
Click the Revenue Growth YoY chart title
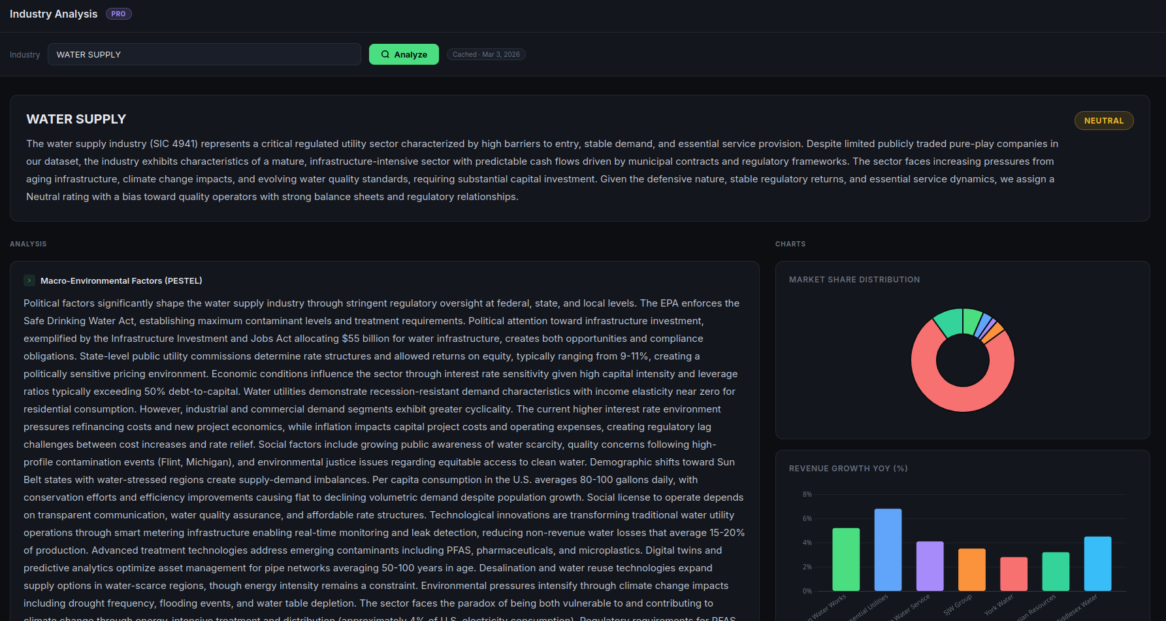click(x=848, y=469)
